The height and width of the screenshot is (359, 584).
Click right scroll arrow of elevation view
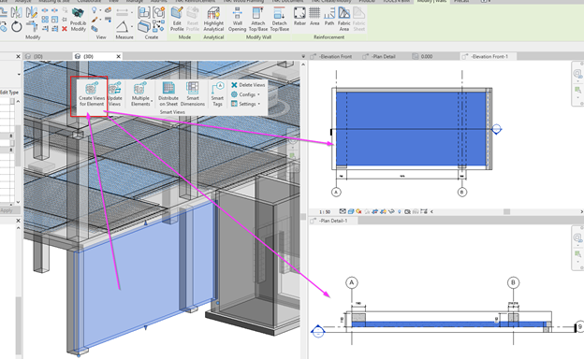(x=581, y=211)
